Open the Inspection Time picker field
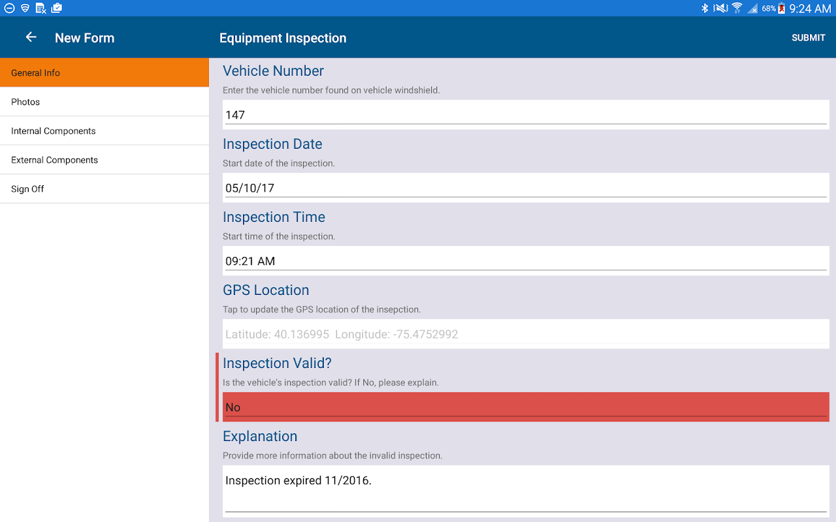Image resolution: width=836 pixels, height=522 pixels. 526,261
